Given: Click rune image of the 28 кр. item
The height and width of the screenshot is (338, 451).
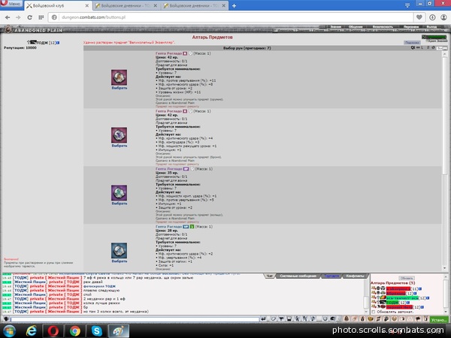Looking at the screenshot, I should tap(119, 251).
